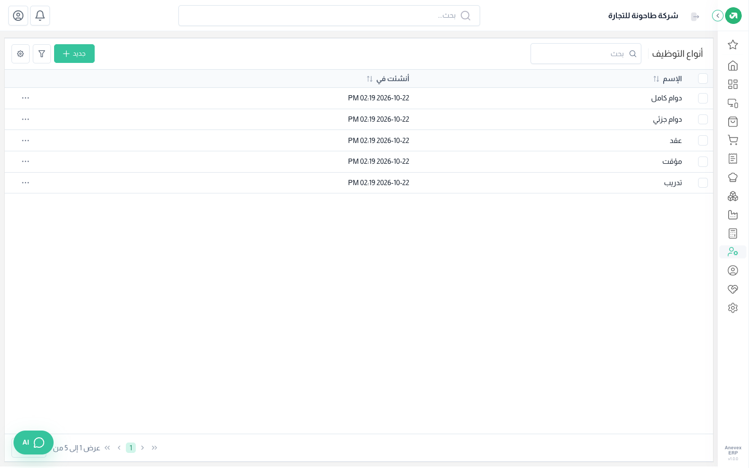
Task: Open the point of sale devices icon
Action: tap(733, 103)
